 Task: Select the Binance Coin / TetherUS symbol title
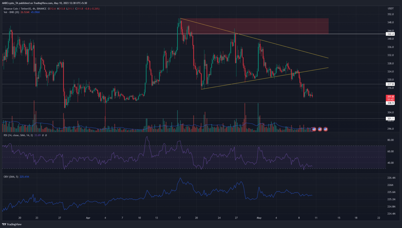[x=25, y=9]
